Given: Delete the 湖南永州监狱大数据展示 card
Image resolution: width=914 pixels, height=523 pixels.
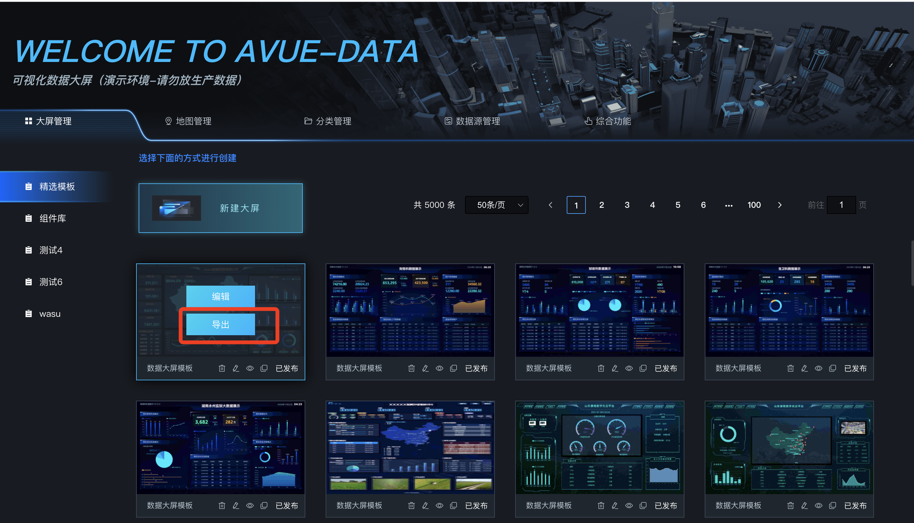Looking at the screenshot, I should [x=222, y=506].
